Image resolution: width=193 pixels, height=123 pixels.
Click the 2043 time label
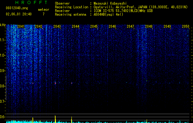point(57,26)
